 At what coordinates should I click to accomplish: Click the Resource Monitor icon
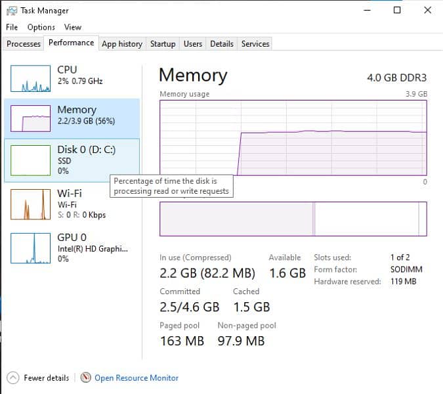86,378
